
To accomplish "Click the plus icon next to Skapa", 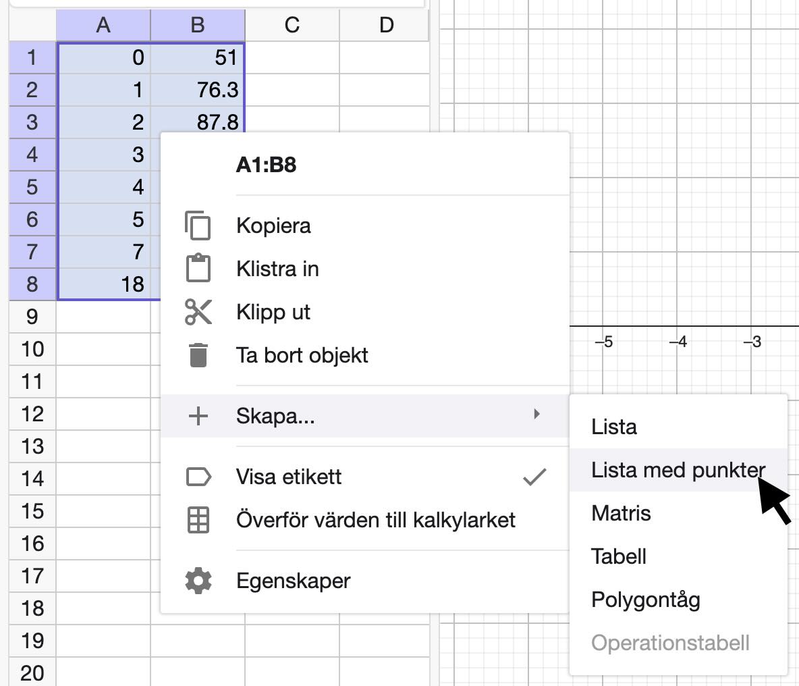I will coord(197,416).
